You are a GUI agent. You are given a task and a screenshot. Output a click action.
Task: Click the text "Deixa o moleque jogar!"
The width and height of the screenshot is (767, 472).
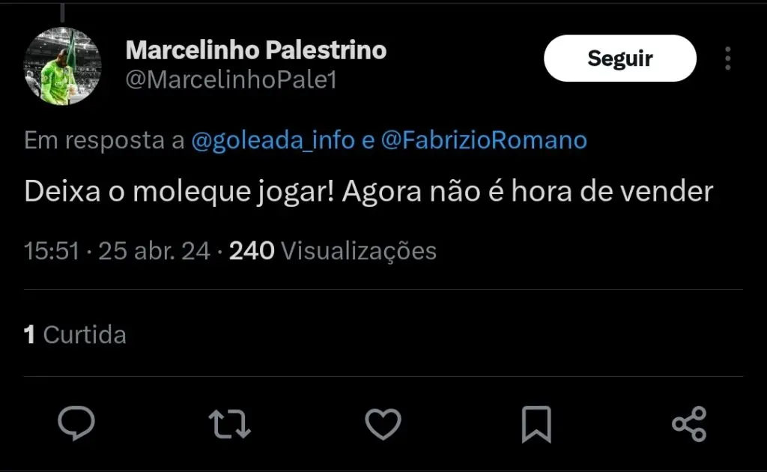coord(180,193)
